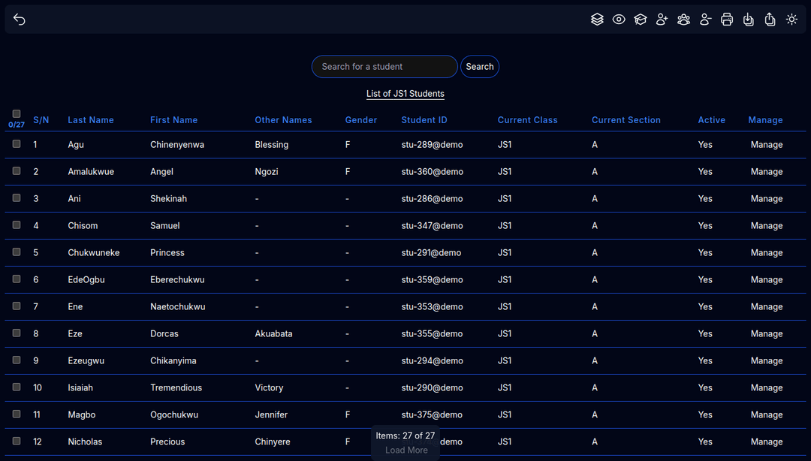The width and height of the screenshot is (811, 461).
Task: Click the upload export icon
Action: 770,20
